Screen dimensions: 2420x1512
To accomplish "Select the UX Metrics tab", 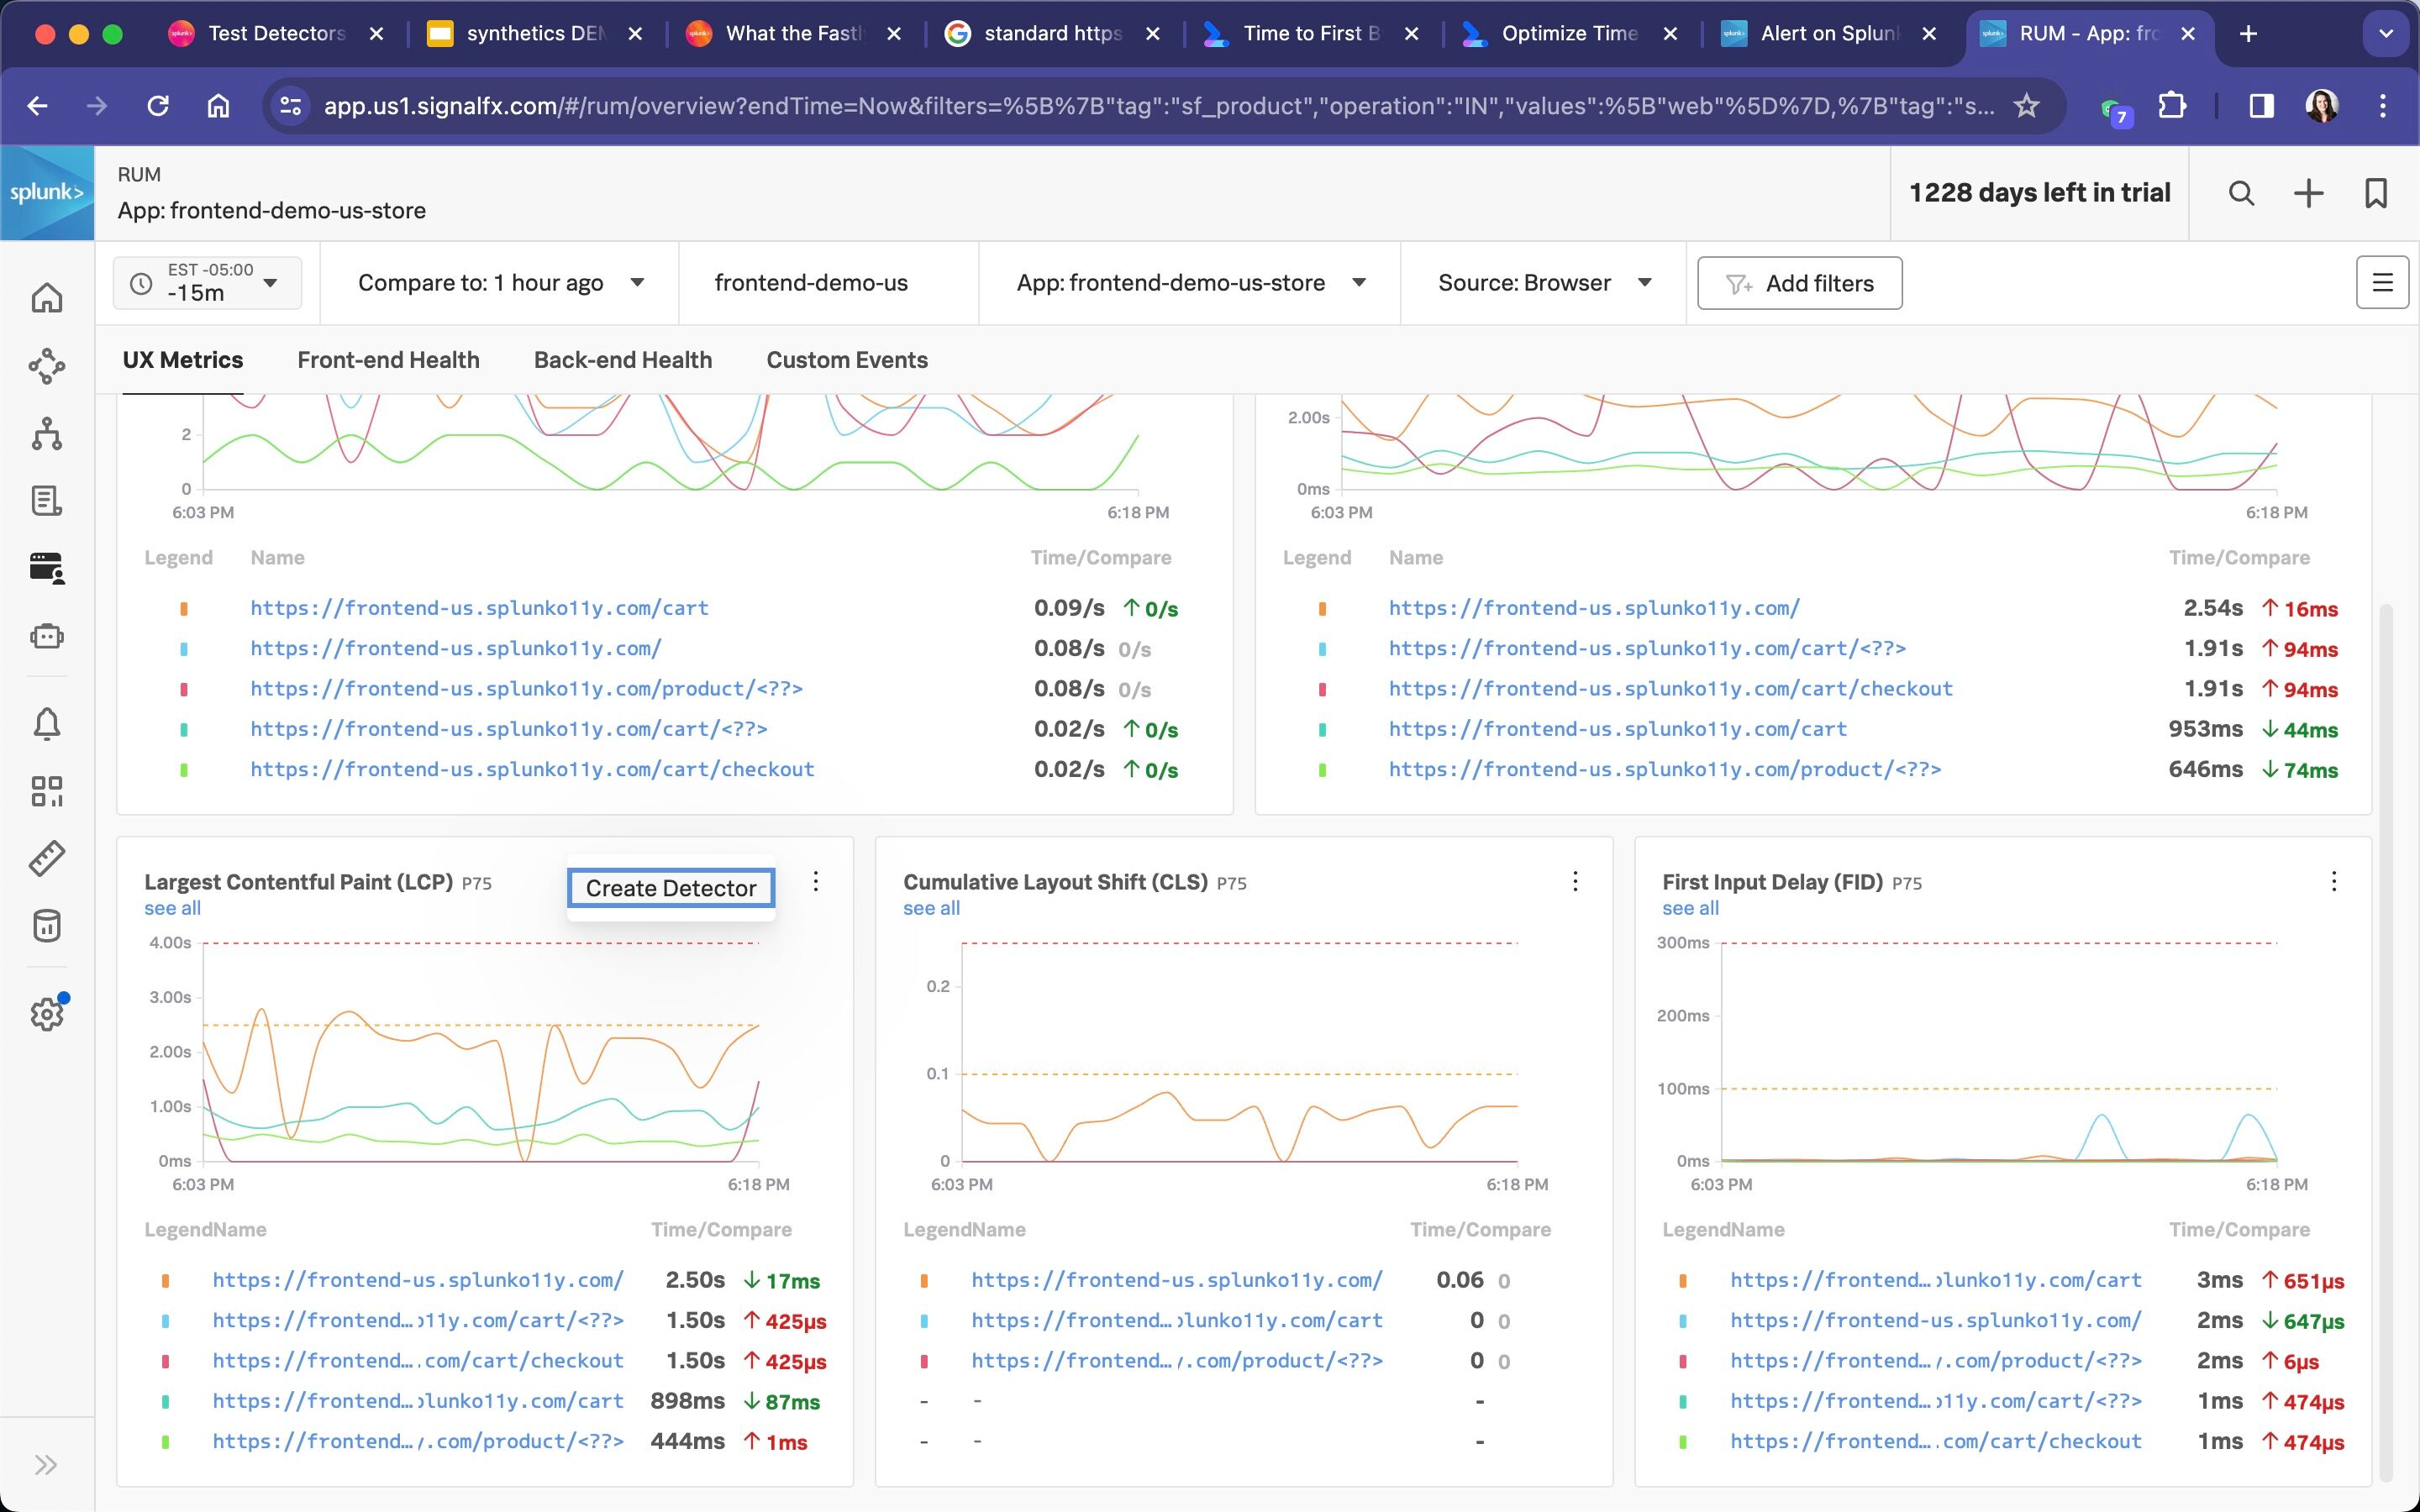I will (x=183, y=360).
